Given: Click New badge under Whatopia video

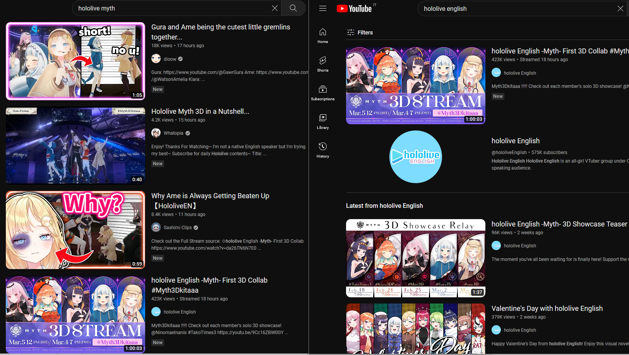Looking at the screenshot, I should click(x=158, y=164).
